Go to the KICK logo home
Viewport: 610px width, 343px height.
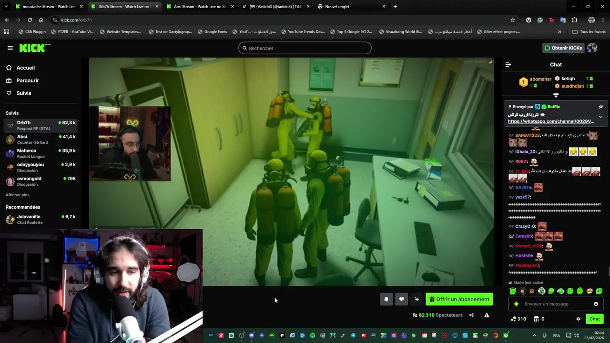(34, 48)
